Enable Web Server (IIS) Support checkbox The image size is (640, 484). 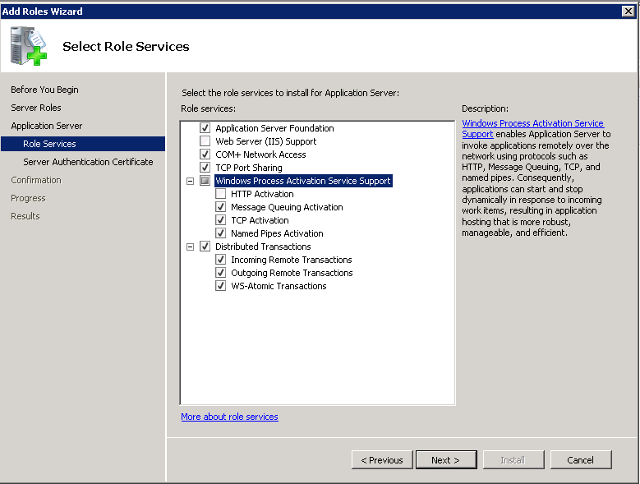(x=205, y=141)
